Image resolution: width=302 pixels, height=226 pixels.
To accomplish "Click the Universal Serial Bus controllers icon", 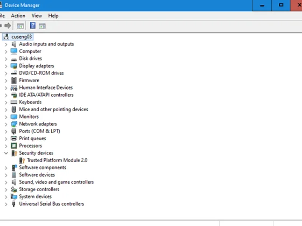I will coord(13,204).
